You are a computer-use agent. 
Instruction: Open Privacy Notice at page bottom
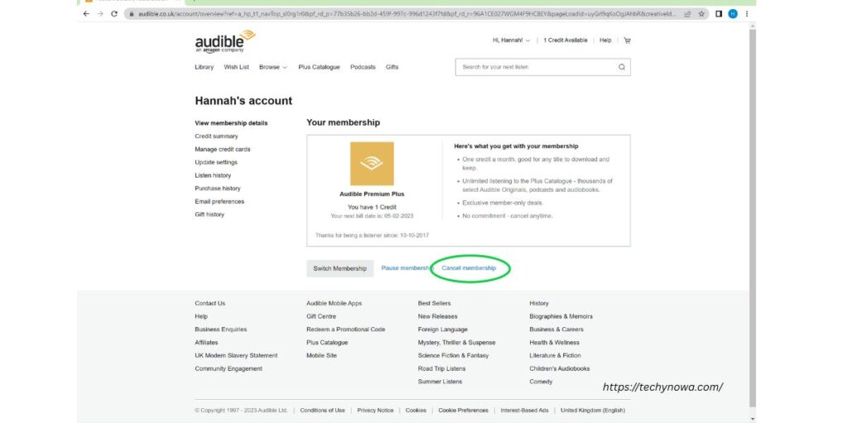coord(376,411)
